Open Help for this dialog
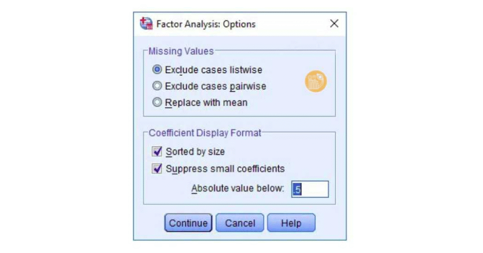This screenshot has width=483, height=253. 291,223
